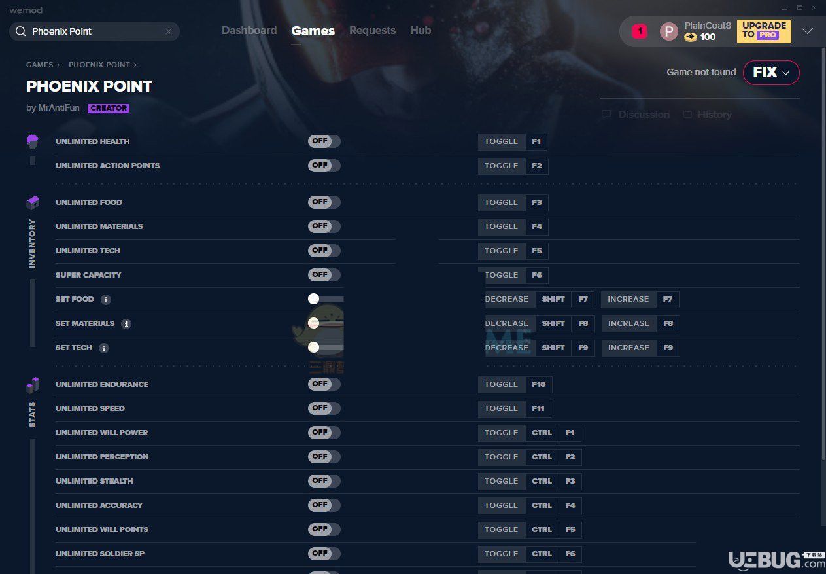This screenshot has width=826, height=574.
Task: Click the CREATOR badge
Action: [109, 109]
